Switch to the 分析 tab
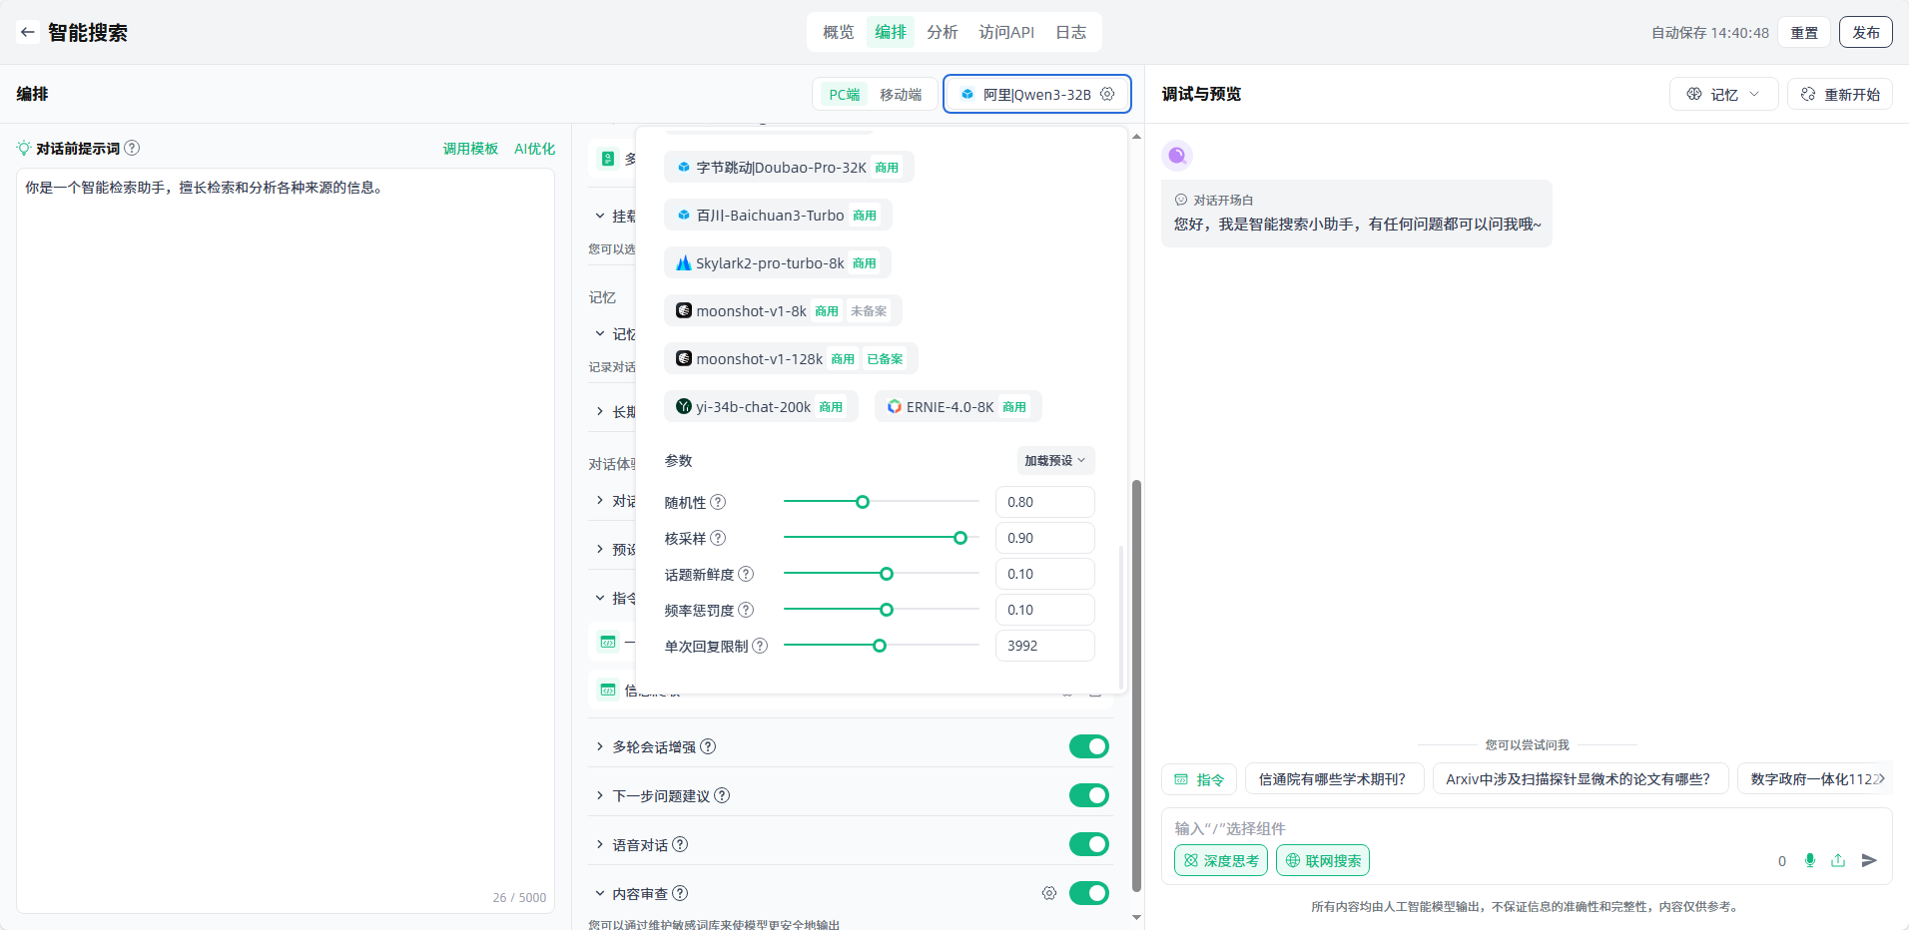The width and height of the screenshot is (1909, 930). click(x=942, y=32)
